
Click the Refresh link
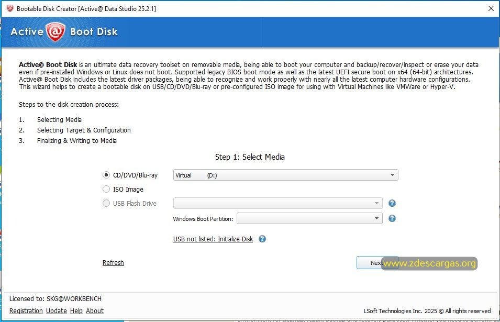click(113, 263)
